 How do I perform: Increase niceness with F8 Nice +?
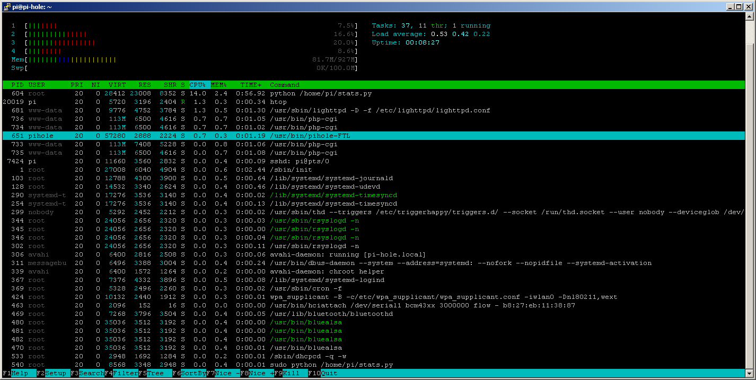(x=261, y=373)
